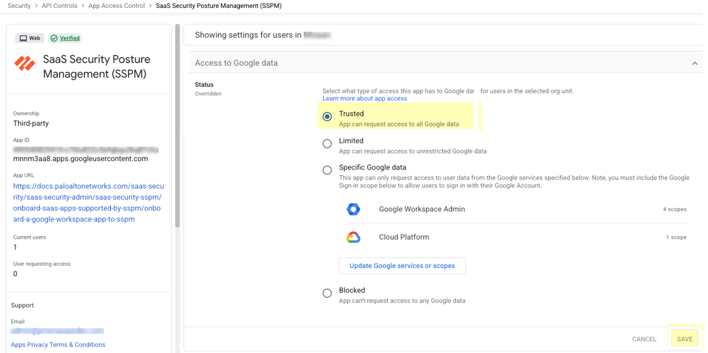The width and height of the screenshot is (708, 353).
Task: Click the Cloud Platform logo icon
Action: tap(354, 237)
